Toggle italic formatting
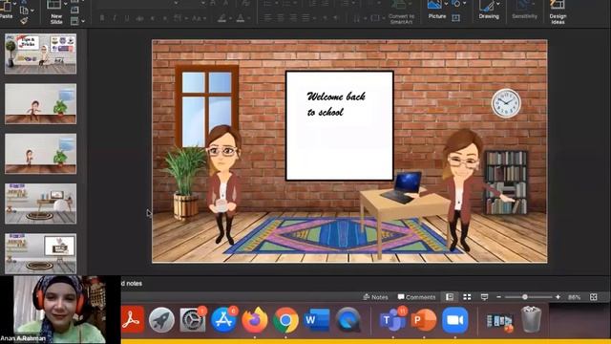 pyautogui.click(x=115, y=18)
